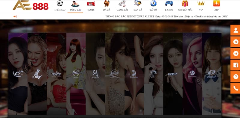
Task: Open customer support headset side button
Action: [x=235, y=30]
